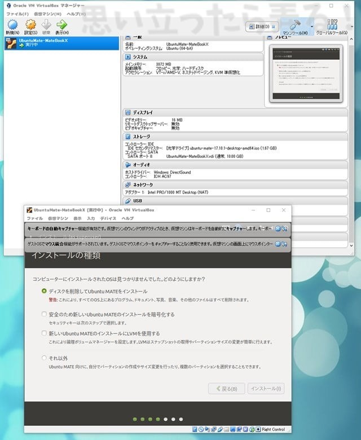Close the 詳細(D) tool via its small x
The width and height of the screenshot is (361, 440).
pyautogui.click(x=274, y=27)
